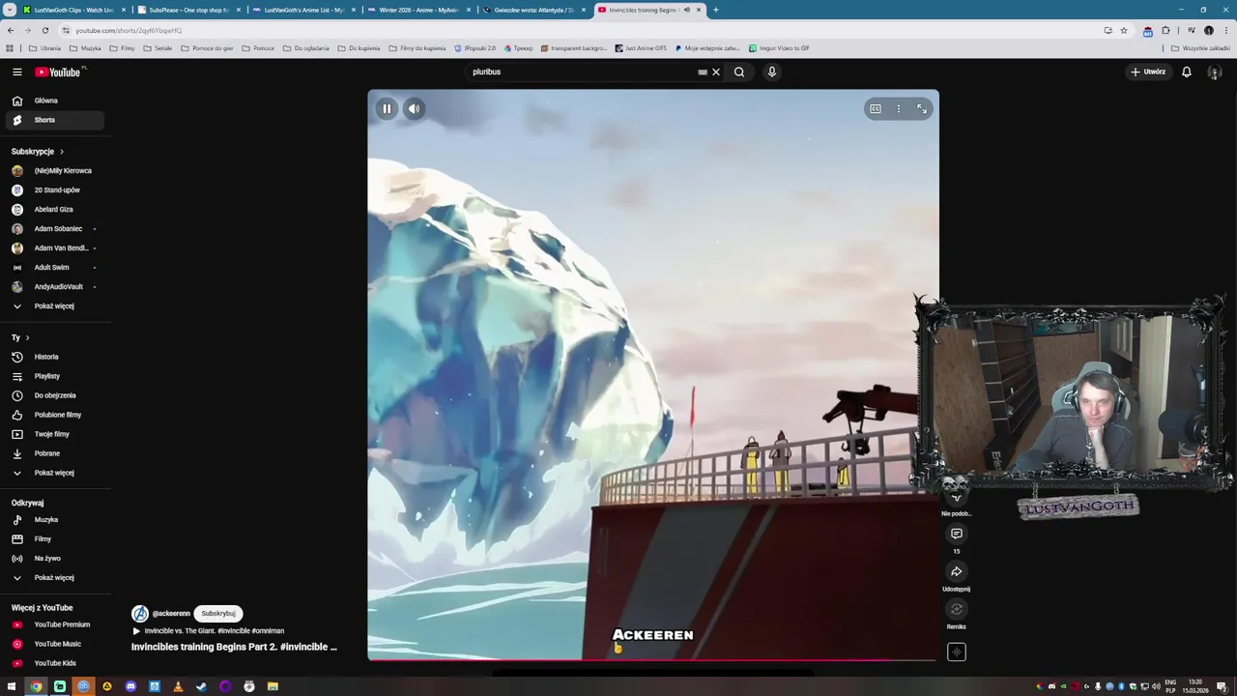Open Twoje filmy in sidebar
The height and width of the screenshot is (696, 1237).
coord(54,434)
